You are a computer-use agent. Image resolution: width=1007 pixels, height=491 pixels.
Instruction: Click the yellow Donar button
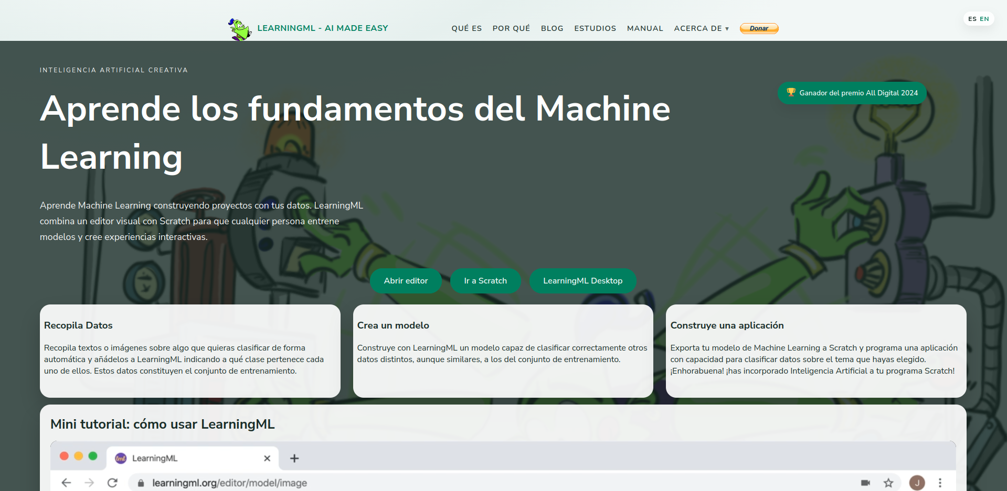[x=759, y=28]
